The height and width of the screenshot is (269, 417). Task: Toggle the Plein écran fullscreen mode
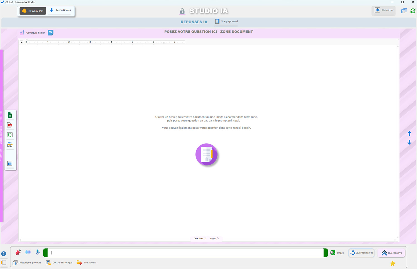(x=384, y=11)
